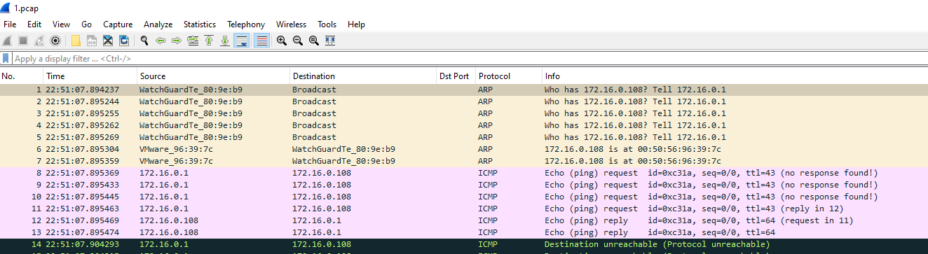Open the Go menu
928x254 pixels.
pos(87,24)
